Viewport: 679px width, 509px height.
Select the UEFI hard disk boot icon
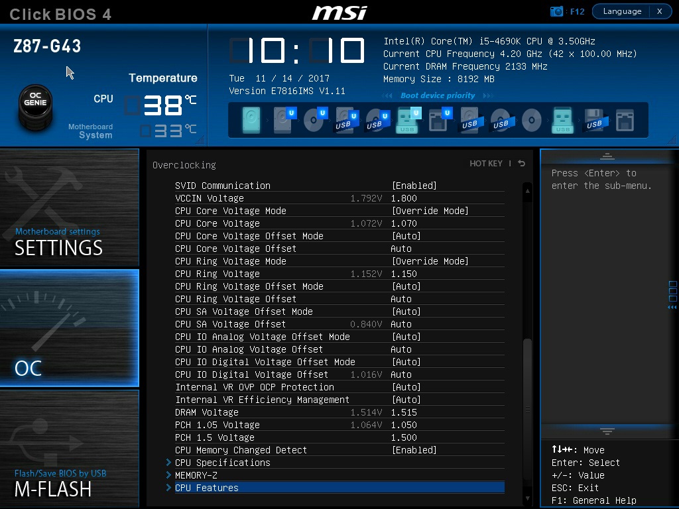pyautogui.click(x=284, y=120)
